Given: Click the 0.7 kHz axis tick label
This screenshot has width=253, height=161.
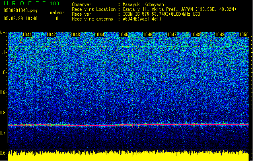Looking at the screenshot, I should click(x=3, y=133).
